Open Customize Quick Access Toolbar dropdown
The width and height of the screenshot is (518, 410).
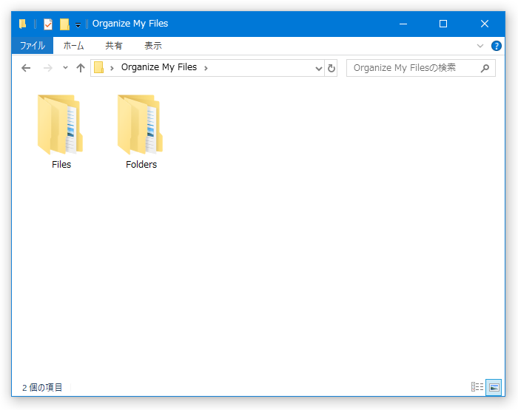pyautogui.click(x=78, y=24)
